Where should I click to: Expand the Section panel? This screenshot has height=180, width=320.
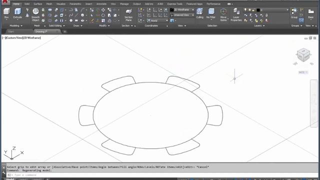[x=127, y=25]
